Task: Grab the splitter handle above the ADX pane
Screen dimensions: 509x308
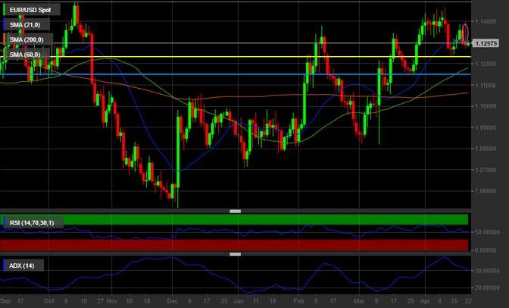Action: pyautogui.click(x=235, y=255)
